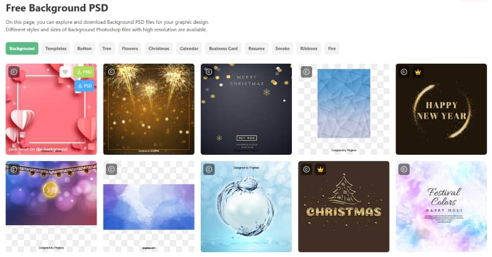Click the copyright icon on water sphere image
The width and height of the screenshot is (492, 257).
pos(209,169)
